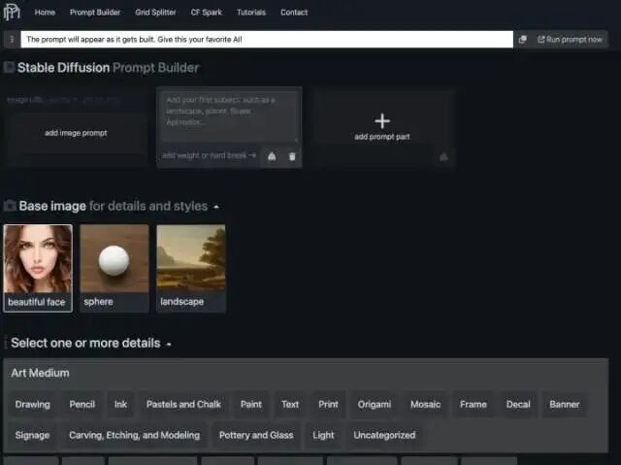621x465 pixels.
Task: Select the Banner art medium
Action: point(565,405)
